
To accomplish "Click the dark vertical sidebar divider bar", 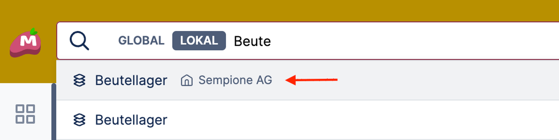I will tap(54, 112).
